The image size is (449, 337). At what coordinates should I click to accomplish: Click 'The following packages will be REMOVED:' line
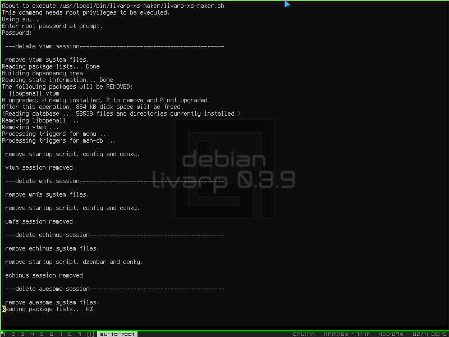(x=67, y=86)
